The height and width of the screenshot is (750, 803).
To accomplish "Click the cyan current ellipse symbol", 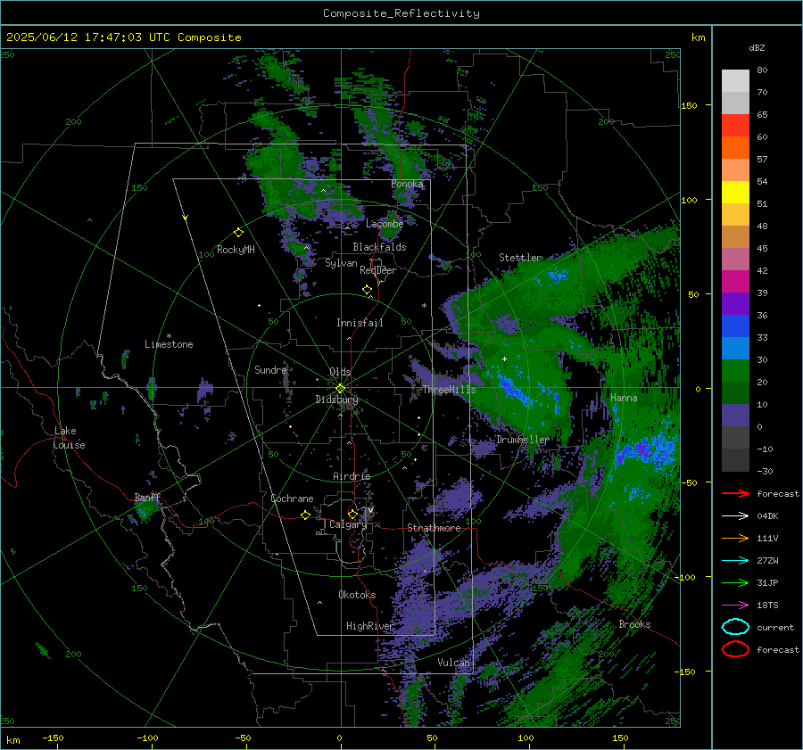I will click(x=735, y=627).
